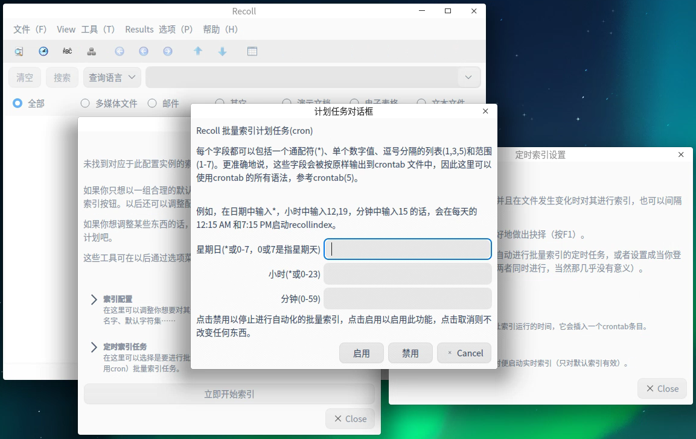This screenshot has height=439, width=696.
Task: Click the 禁用 button in cron dialog
Action: coord(410,353)
